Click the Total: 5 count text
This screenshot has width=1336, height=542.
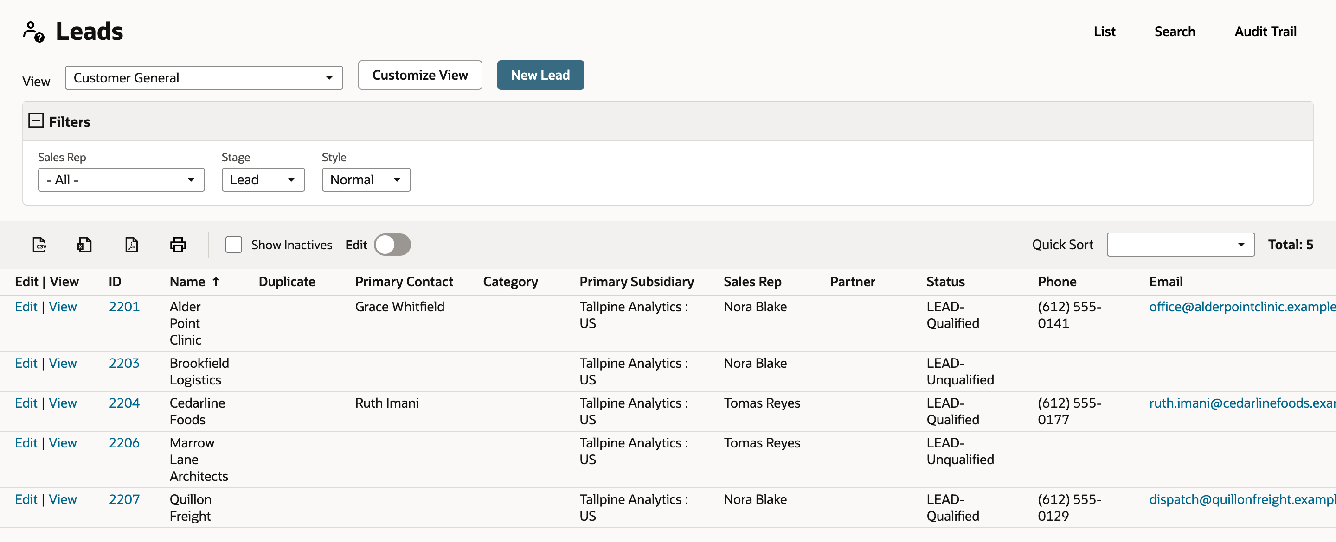pos(1291,245)
